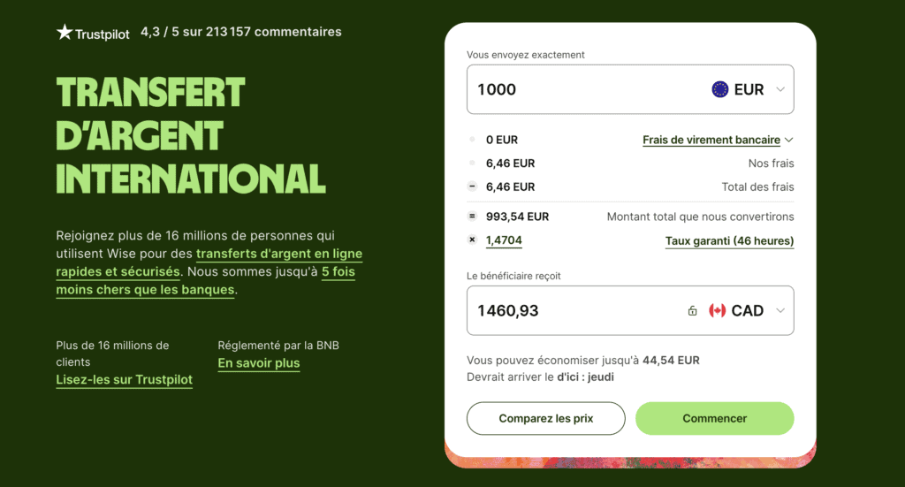Click the Canadian flag icon
Screen dimensions: 905x487
(x=718, y=310)
